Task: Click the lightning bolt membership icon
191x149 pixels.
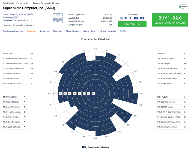Action: click(x=130, y=18)
